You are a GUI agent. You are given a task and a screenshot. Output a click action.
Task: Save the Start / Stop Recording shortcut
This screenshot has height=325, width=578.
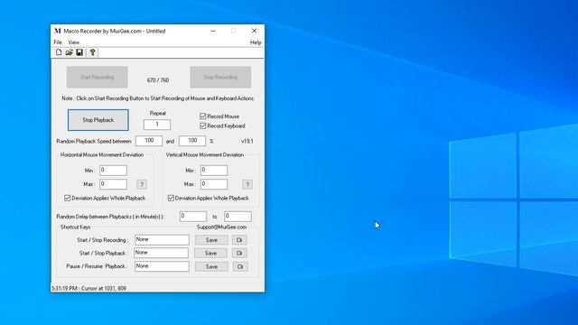[211, 240]
